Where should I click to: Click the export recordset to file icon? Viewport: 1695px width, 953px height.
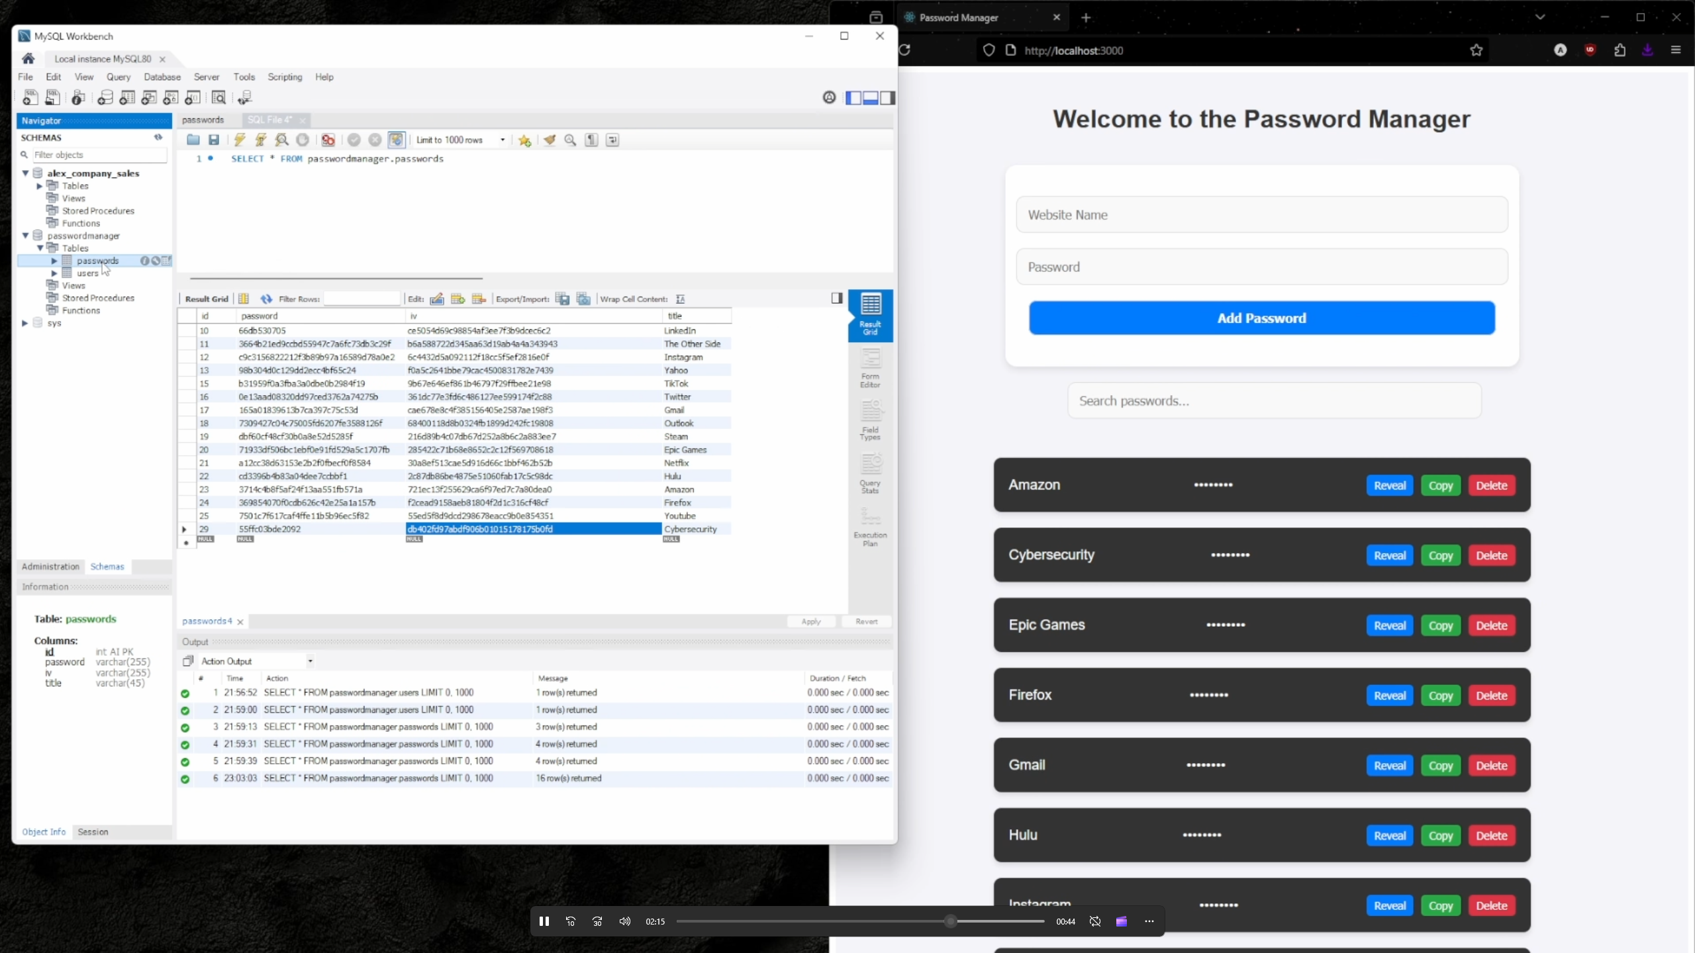pyautogui.click(x=562, y=299)
